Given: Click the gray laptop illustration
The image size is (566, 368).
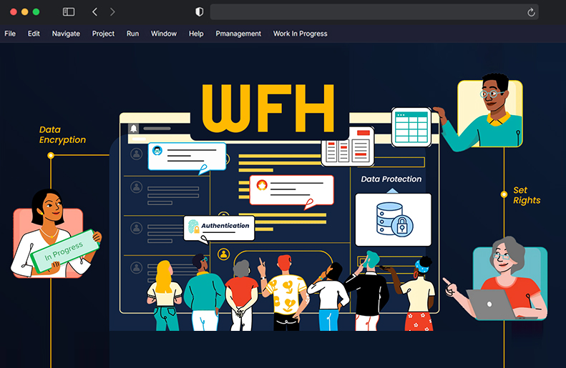Looking at the screenshot, I should click(x=493, y=304).
